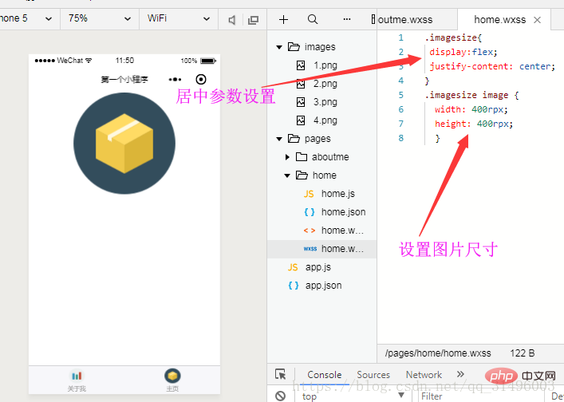Click the image icon beside 1.png
This screenshot has height=402, width=564.
(301, 65)
